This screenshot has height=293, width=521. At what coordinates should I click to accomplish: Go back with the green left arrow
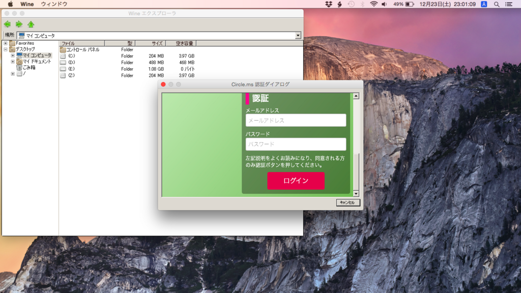click(7, 24)
